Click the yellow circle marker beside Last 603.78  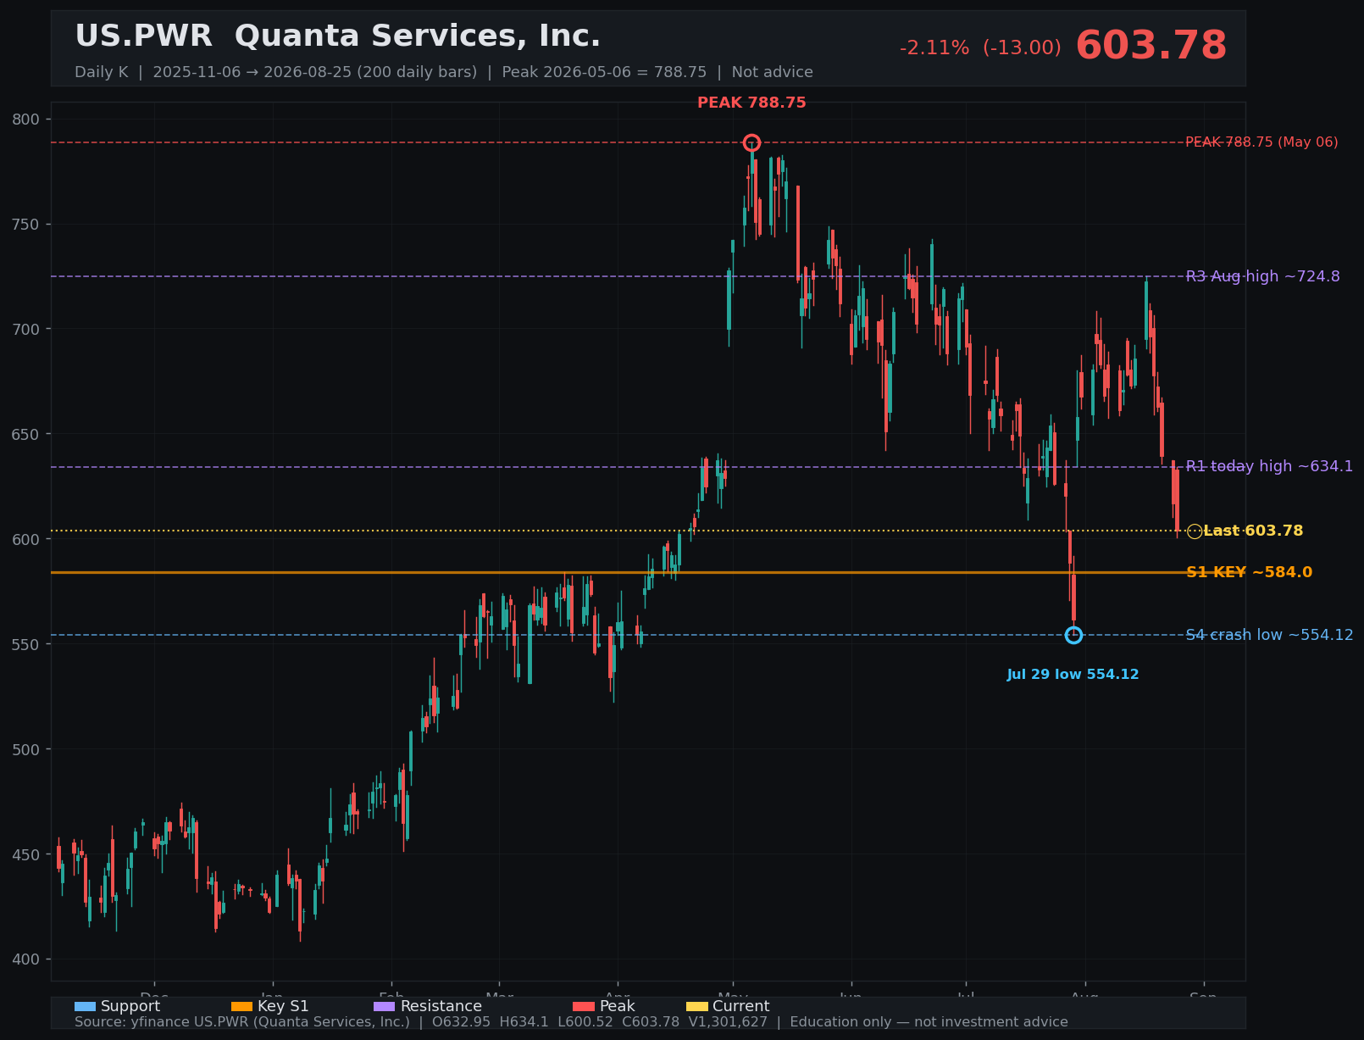pos(1195,531)
